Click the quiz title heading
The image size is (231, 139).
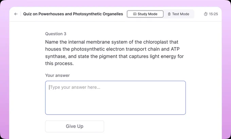(73, 14)
